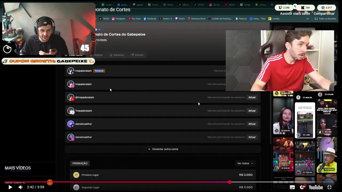Viewport: 342px width, 192px height.
Task: Open Cambly bookmark
Action: tap(274, 19)
